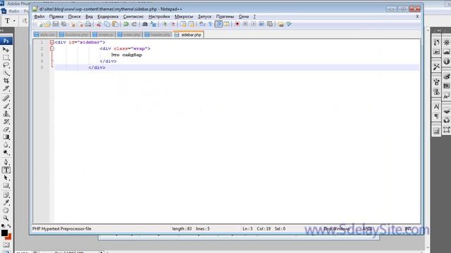The image size is (451, 253).
Task: Click 'length : 83' in the status bar
Action: pos(182,229)
